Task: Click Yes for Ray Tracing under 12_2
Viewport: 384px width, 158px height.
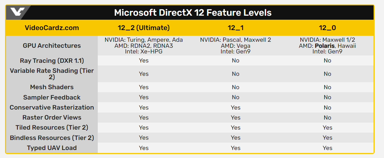Action: tap(143, 60)
